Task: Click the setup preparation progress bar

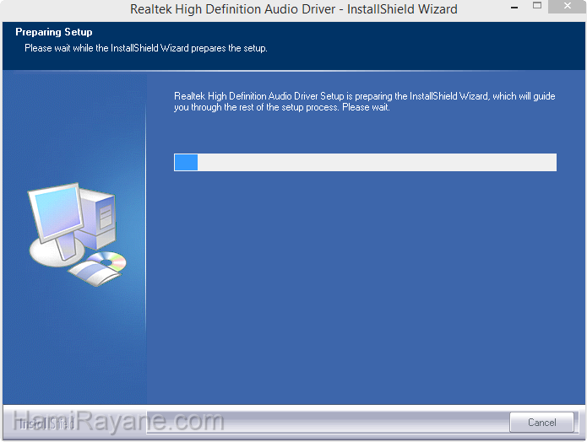Action: coord(365,162)
